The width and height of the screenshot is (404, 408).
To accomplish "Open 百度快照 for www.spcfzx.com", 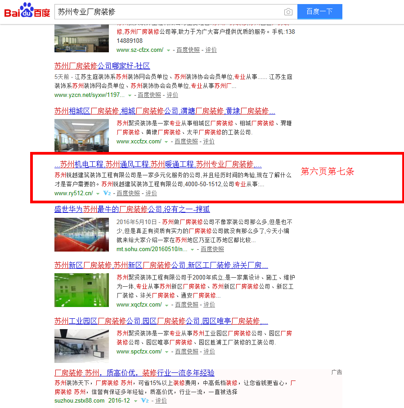I will (x=187, y=351).
